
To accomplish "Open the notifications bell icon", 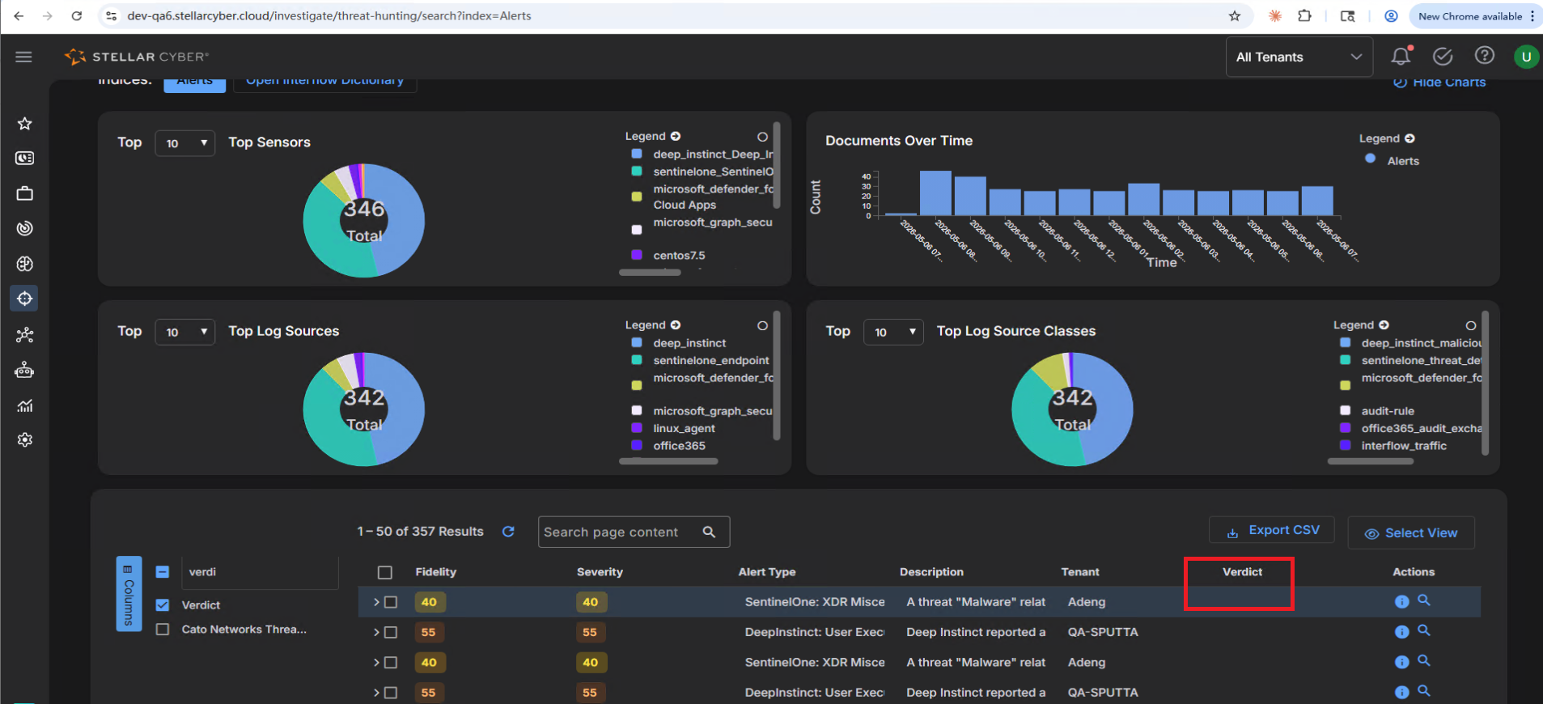I will point(1401,56).
